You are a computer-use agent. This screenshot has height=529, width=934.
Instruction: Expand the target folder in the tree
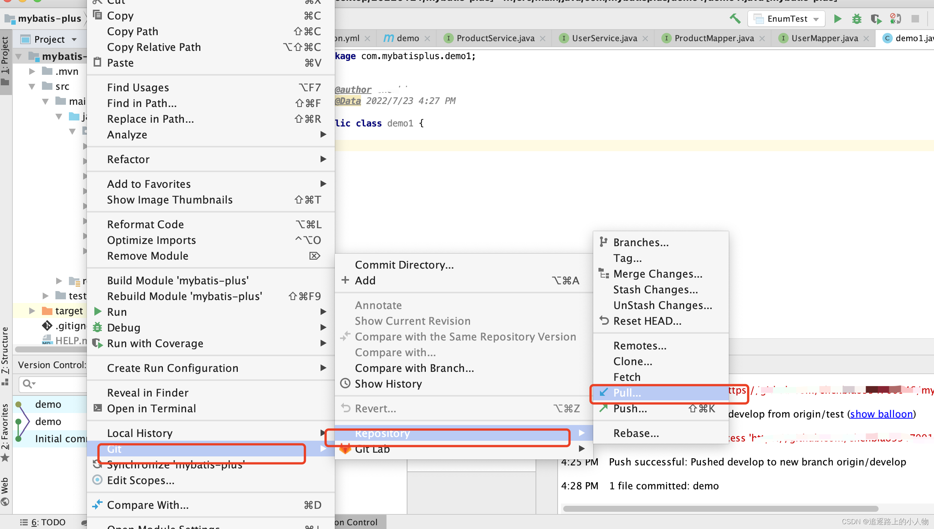click(x=32, y=311)
